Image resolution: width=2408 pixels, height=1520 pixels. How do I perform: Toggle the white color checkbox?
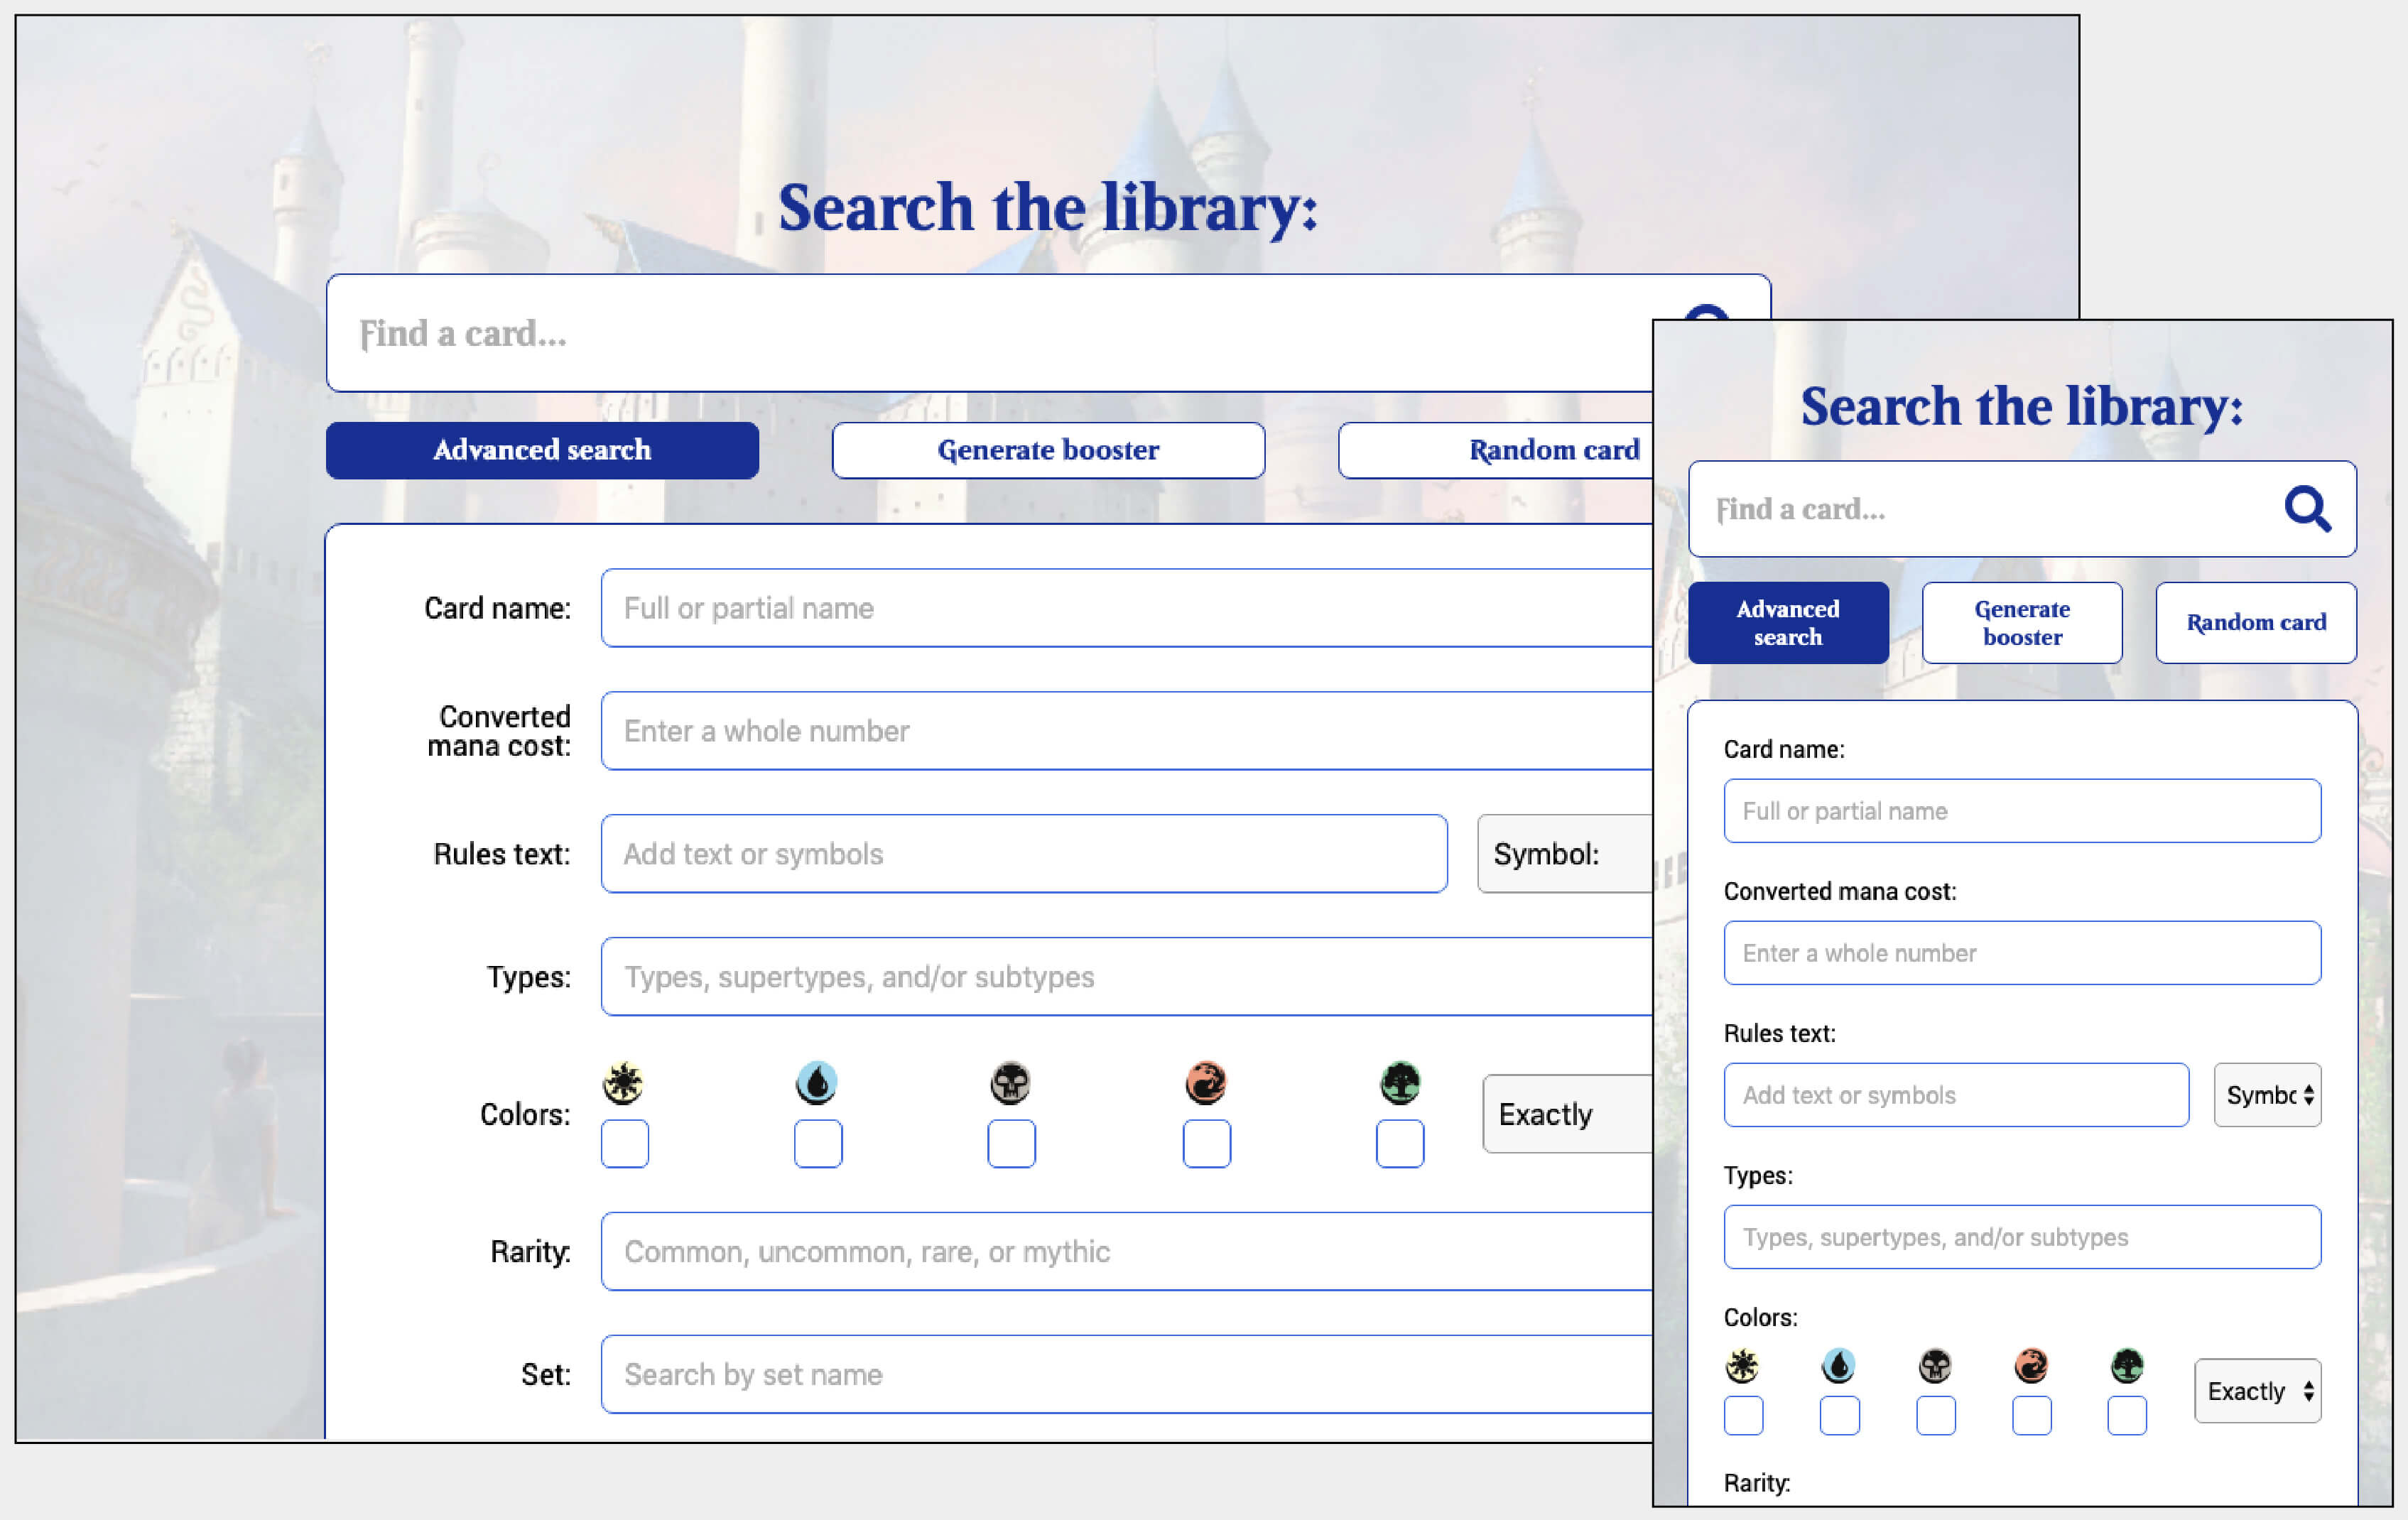625,1141
